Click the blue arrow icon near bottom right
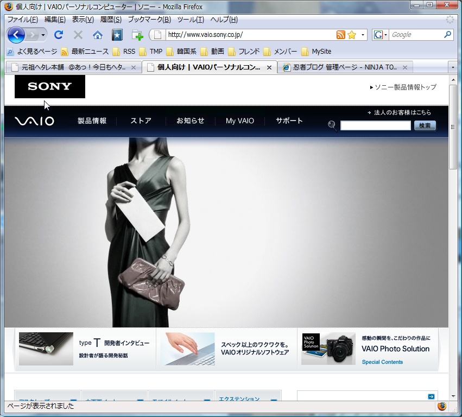 431,397
